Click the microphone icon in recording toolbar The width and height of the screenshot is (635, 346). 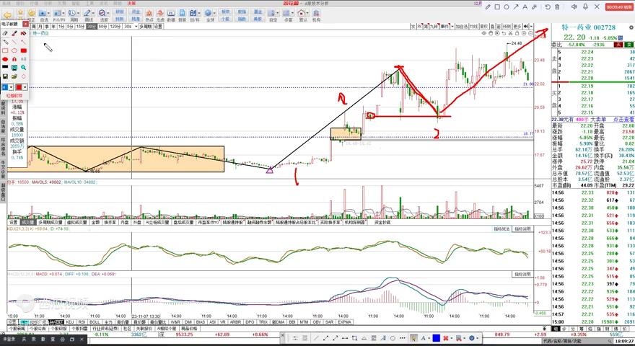coord(586,7)
